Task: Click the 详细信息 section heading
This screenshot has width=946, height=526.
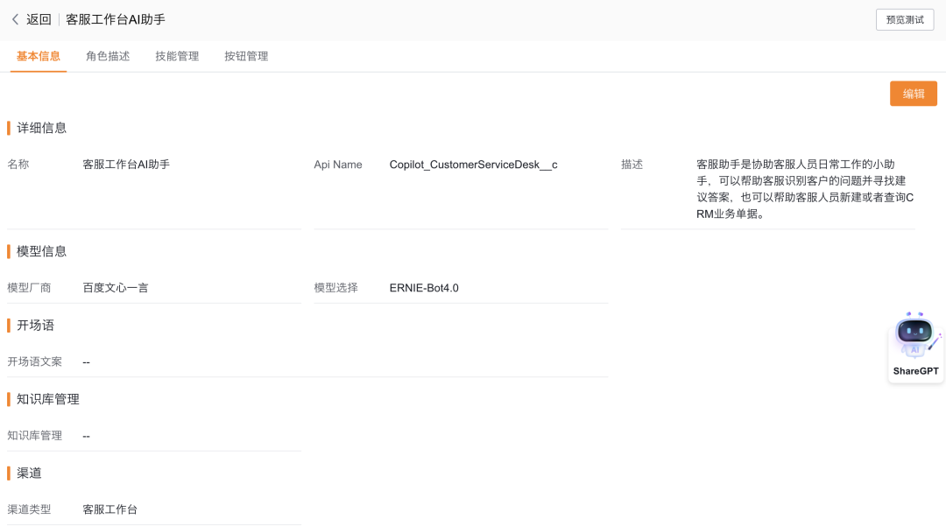Action: (42, 128)
